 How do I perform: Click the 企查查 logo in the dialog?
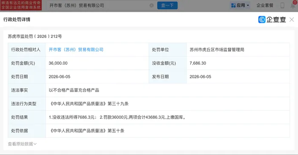pos(272,20)
